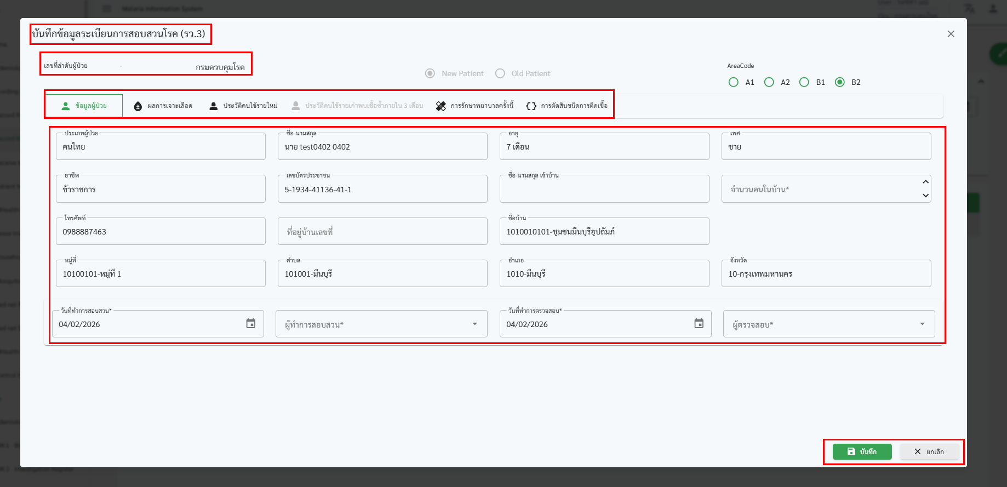Click the curly braces icon for การตัดสินชนิดการติดเชื้อ
This screenshot has height=487, width=1007.
click(531, 106)
